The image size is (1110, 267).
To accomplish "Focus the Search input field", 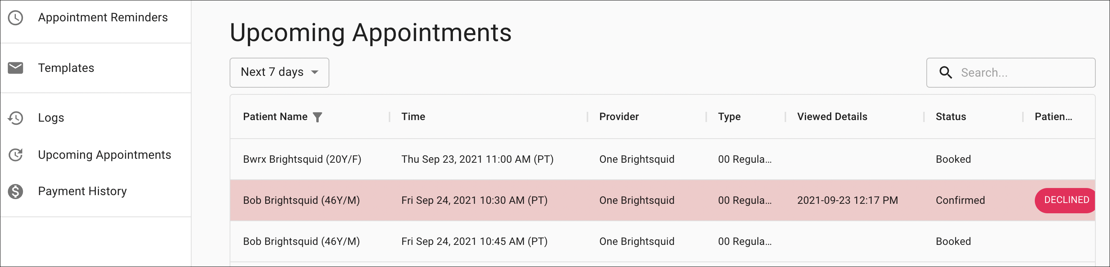I will pos(1011,73).
